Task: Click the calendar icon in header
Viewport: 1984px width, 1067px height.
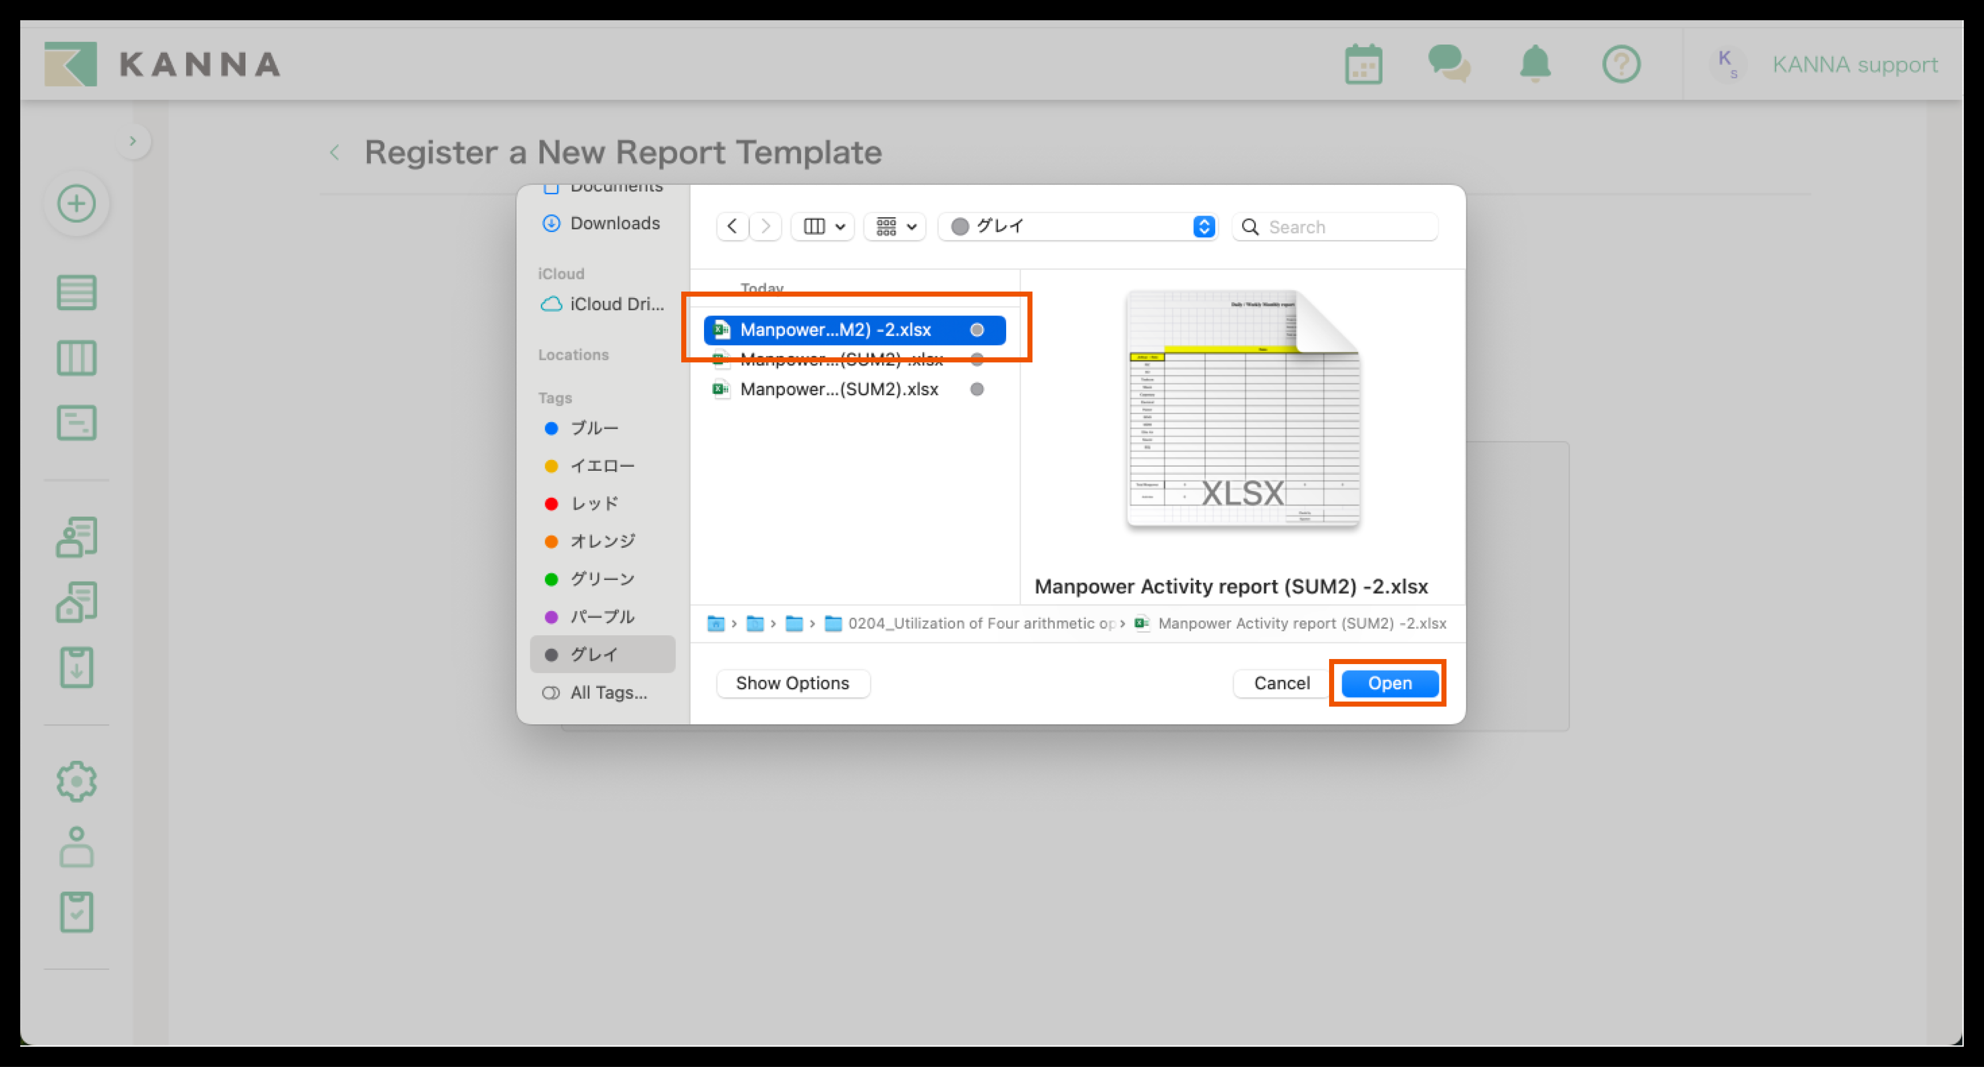Action: pos(1363,65)
